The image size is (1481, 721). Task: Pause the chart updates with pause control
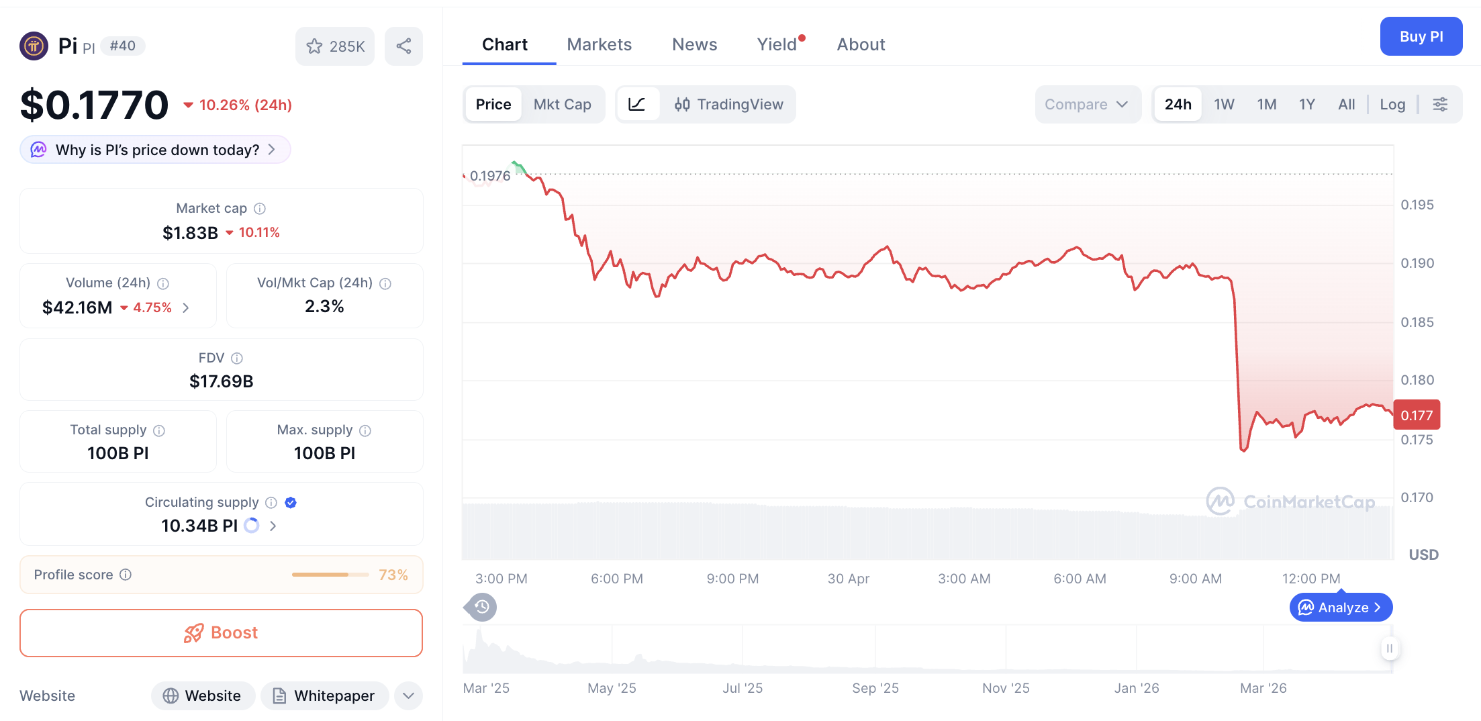pos(1390,648)
